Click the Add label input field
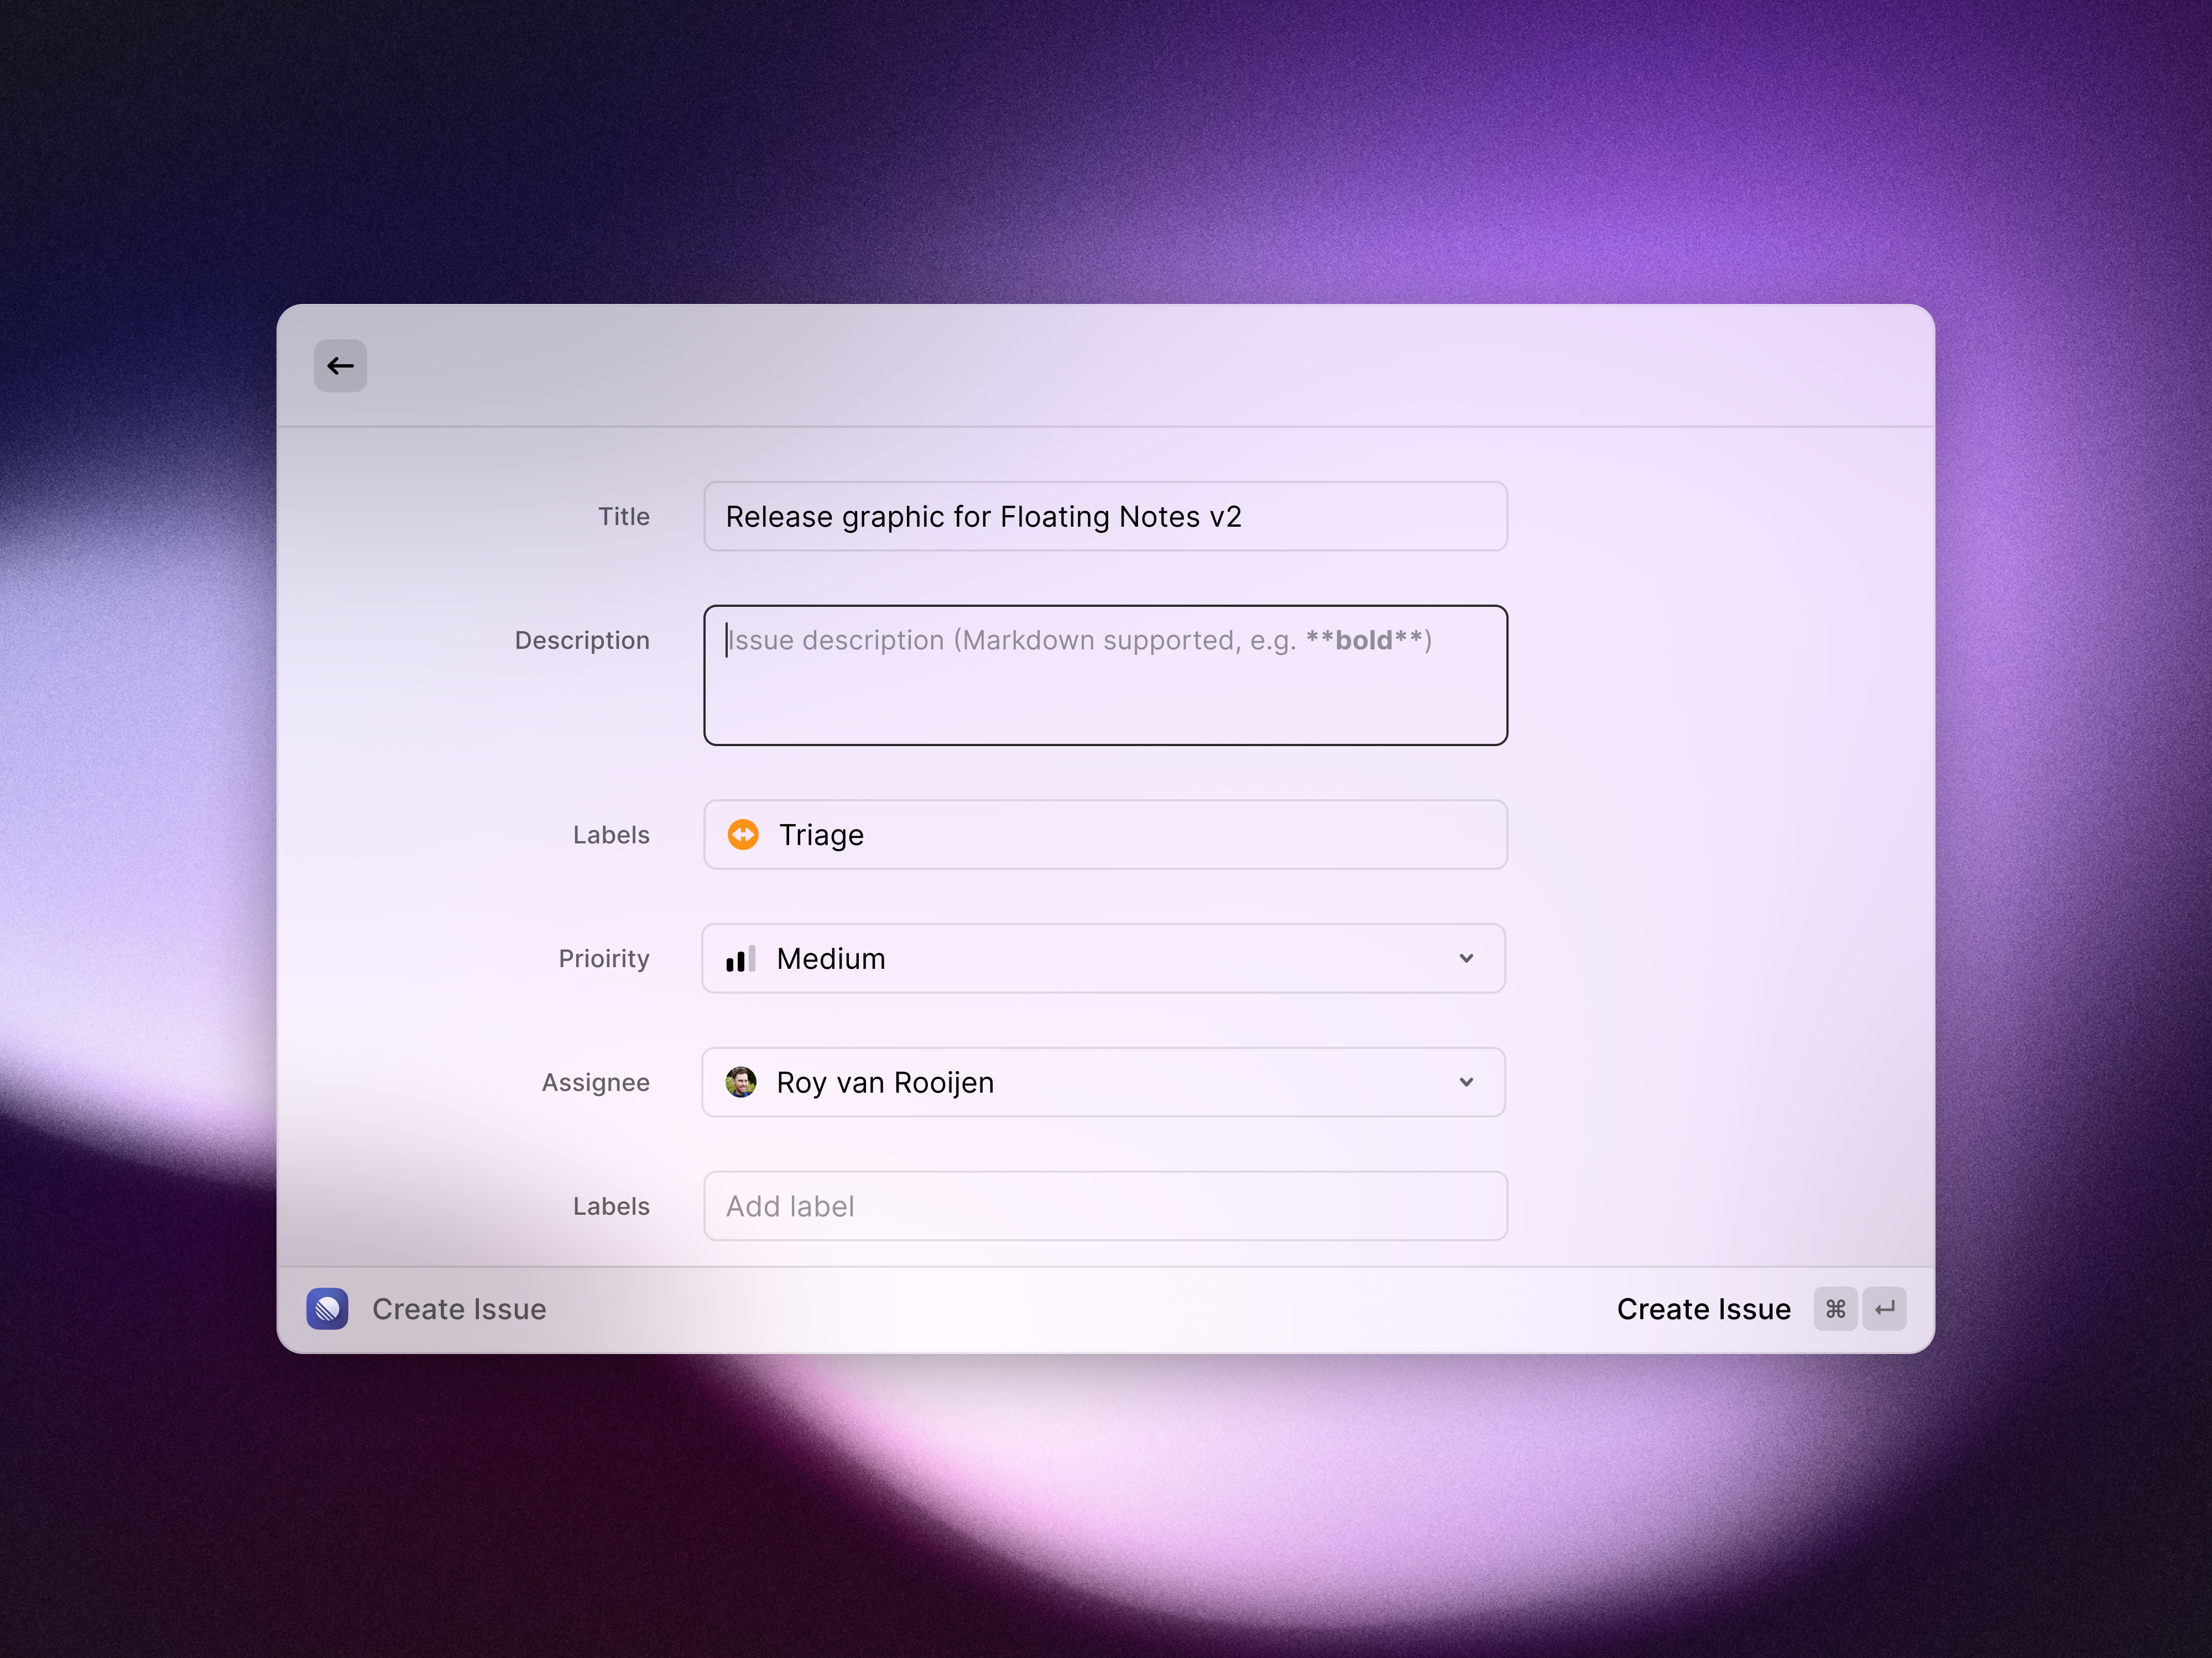2212x1658 pixels. (1105, 1206)
